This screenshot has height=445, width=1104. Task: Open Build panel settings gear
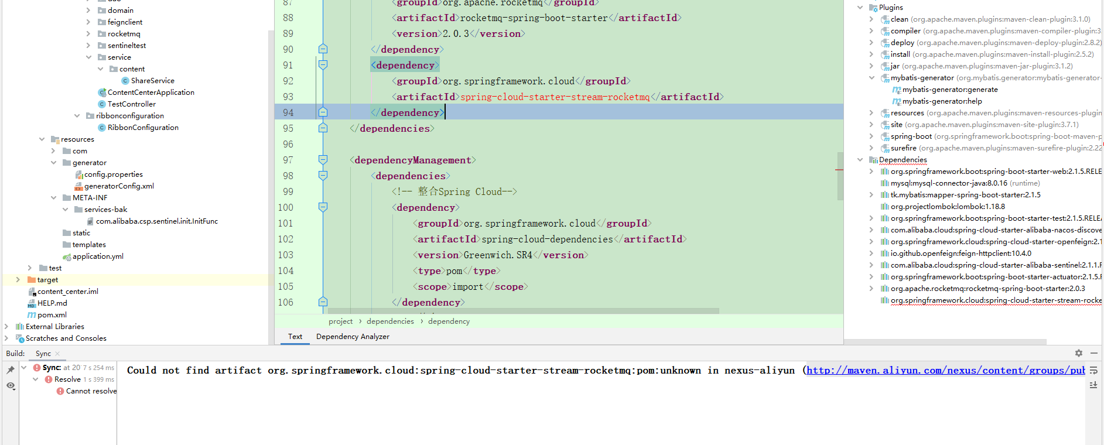coord(1078,353)
